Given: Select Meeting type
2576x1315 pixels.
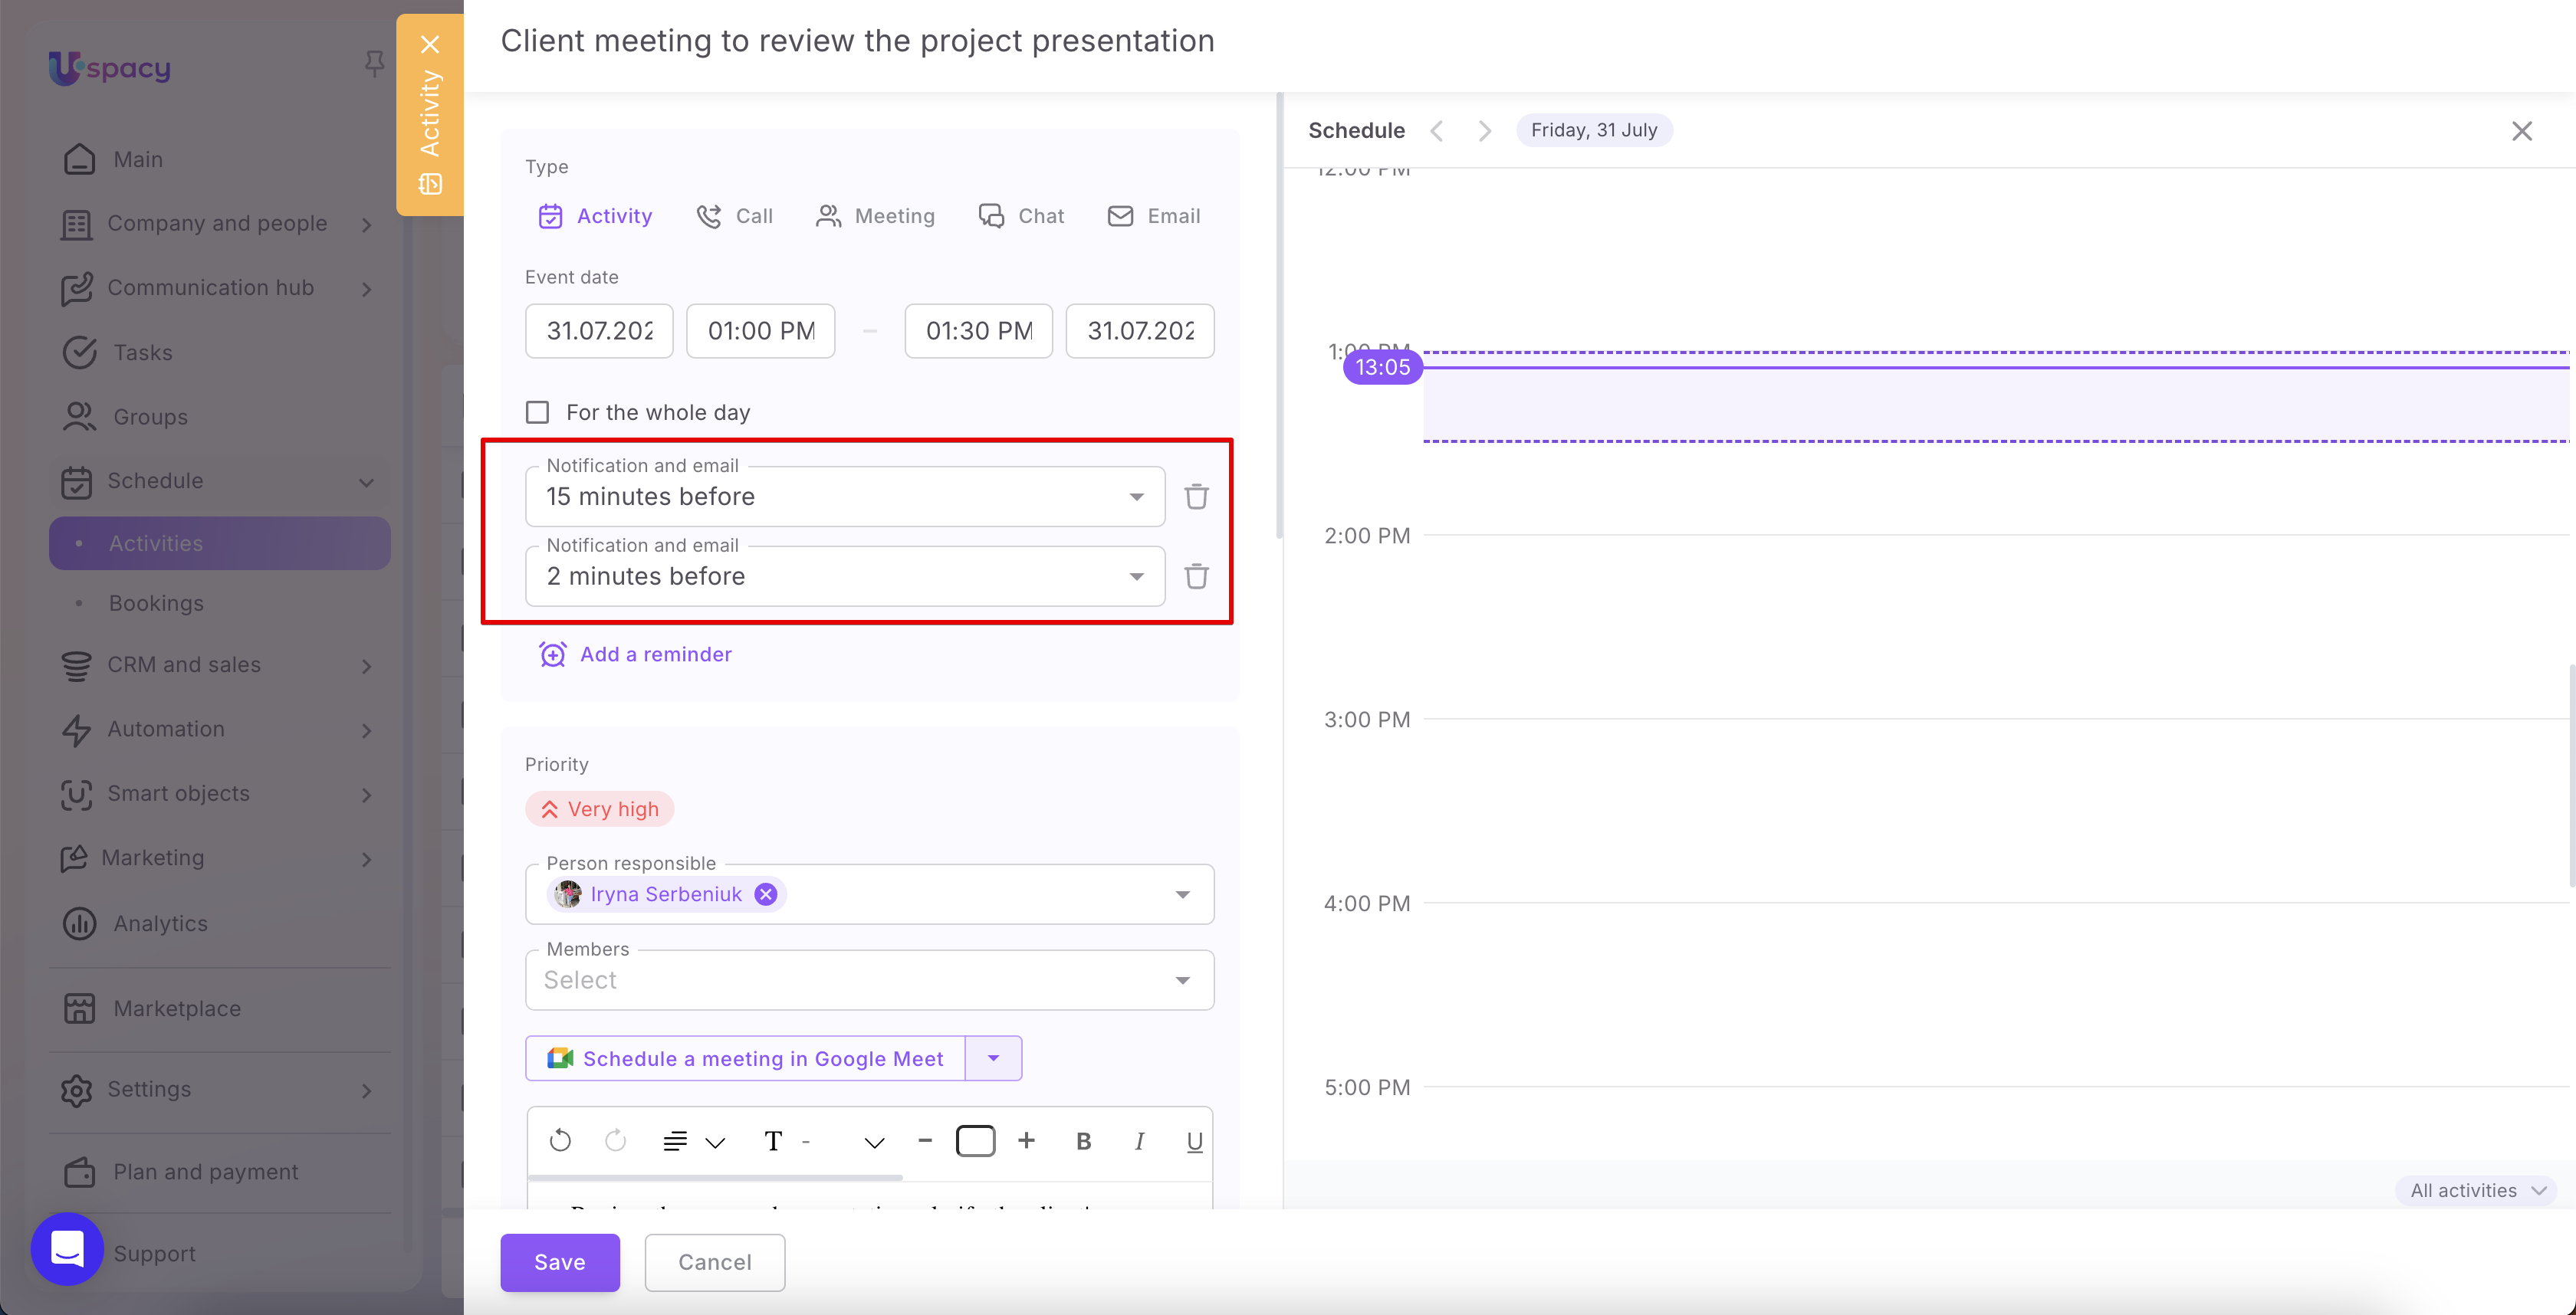Looking at the screenshot, I should pyautogui.click(x=875, y=216).
